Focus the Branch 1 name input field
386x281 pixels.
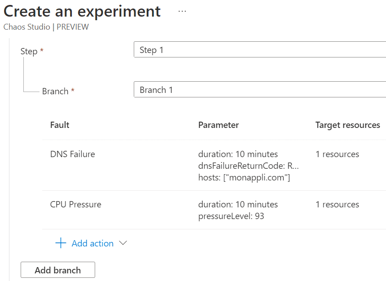click(259, 90)
